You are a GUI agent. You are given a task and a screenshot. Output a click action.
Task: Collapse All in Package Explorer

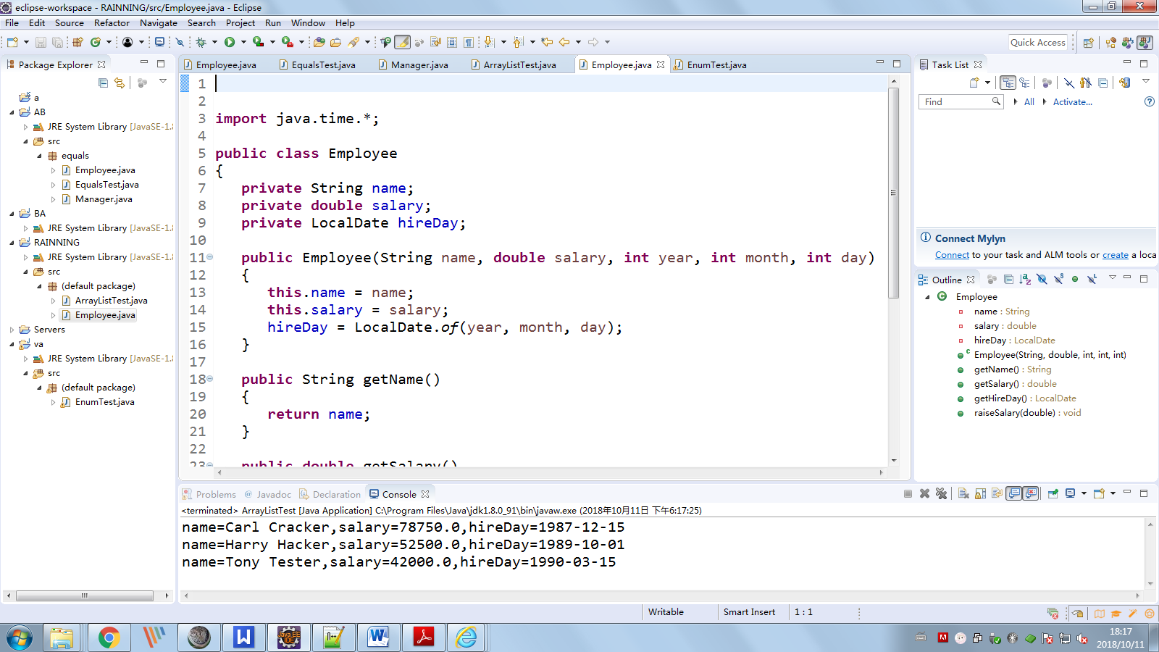(104, 83)
